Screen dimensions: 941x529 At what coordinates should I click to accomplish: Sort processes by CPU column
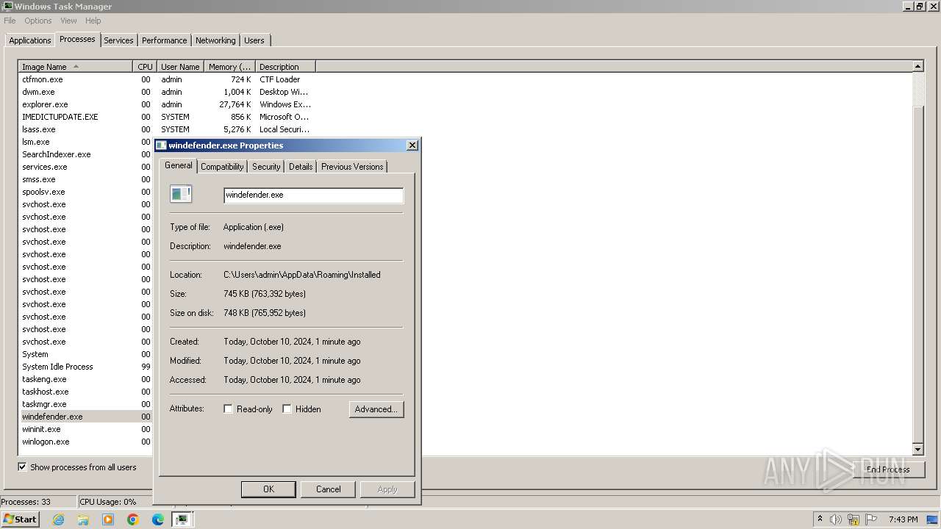(145, 67)
